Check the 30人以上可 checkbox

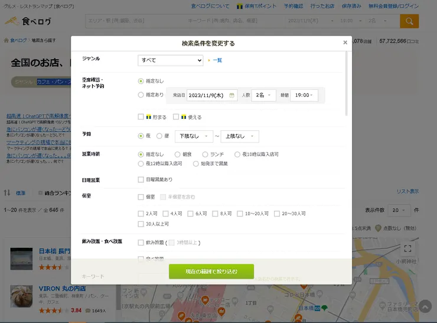141,224
